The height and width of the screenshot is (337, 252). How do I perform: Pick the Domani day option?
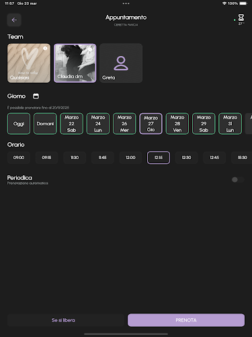[x=45, y=123]
